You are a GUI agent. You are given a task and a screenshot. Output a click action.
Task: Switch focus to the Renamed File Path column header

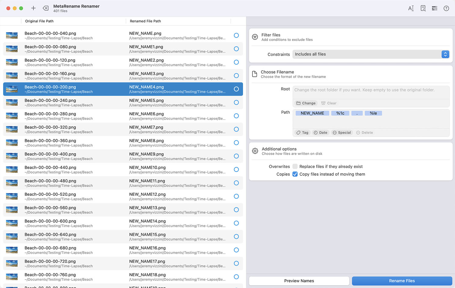pyautogui.click(x=145, y=21)
